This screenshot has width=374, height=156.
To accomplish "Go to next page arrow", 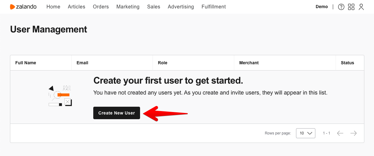I will tap(353, 133).
